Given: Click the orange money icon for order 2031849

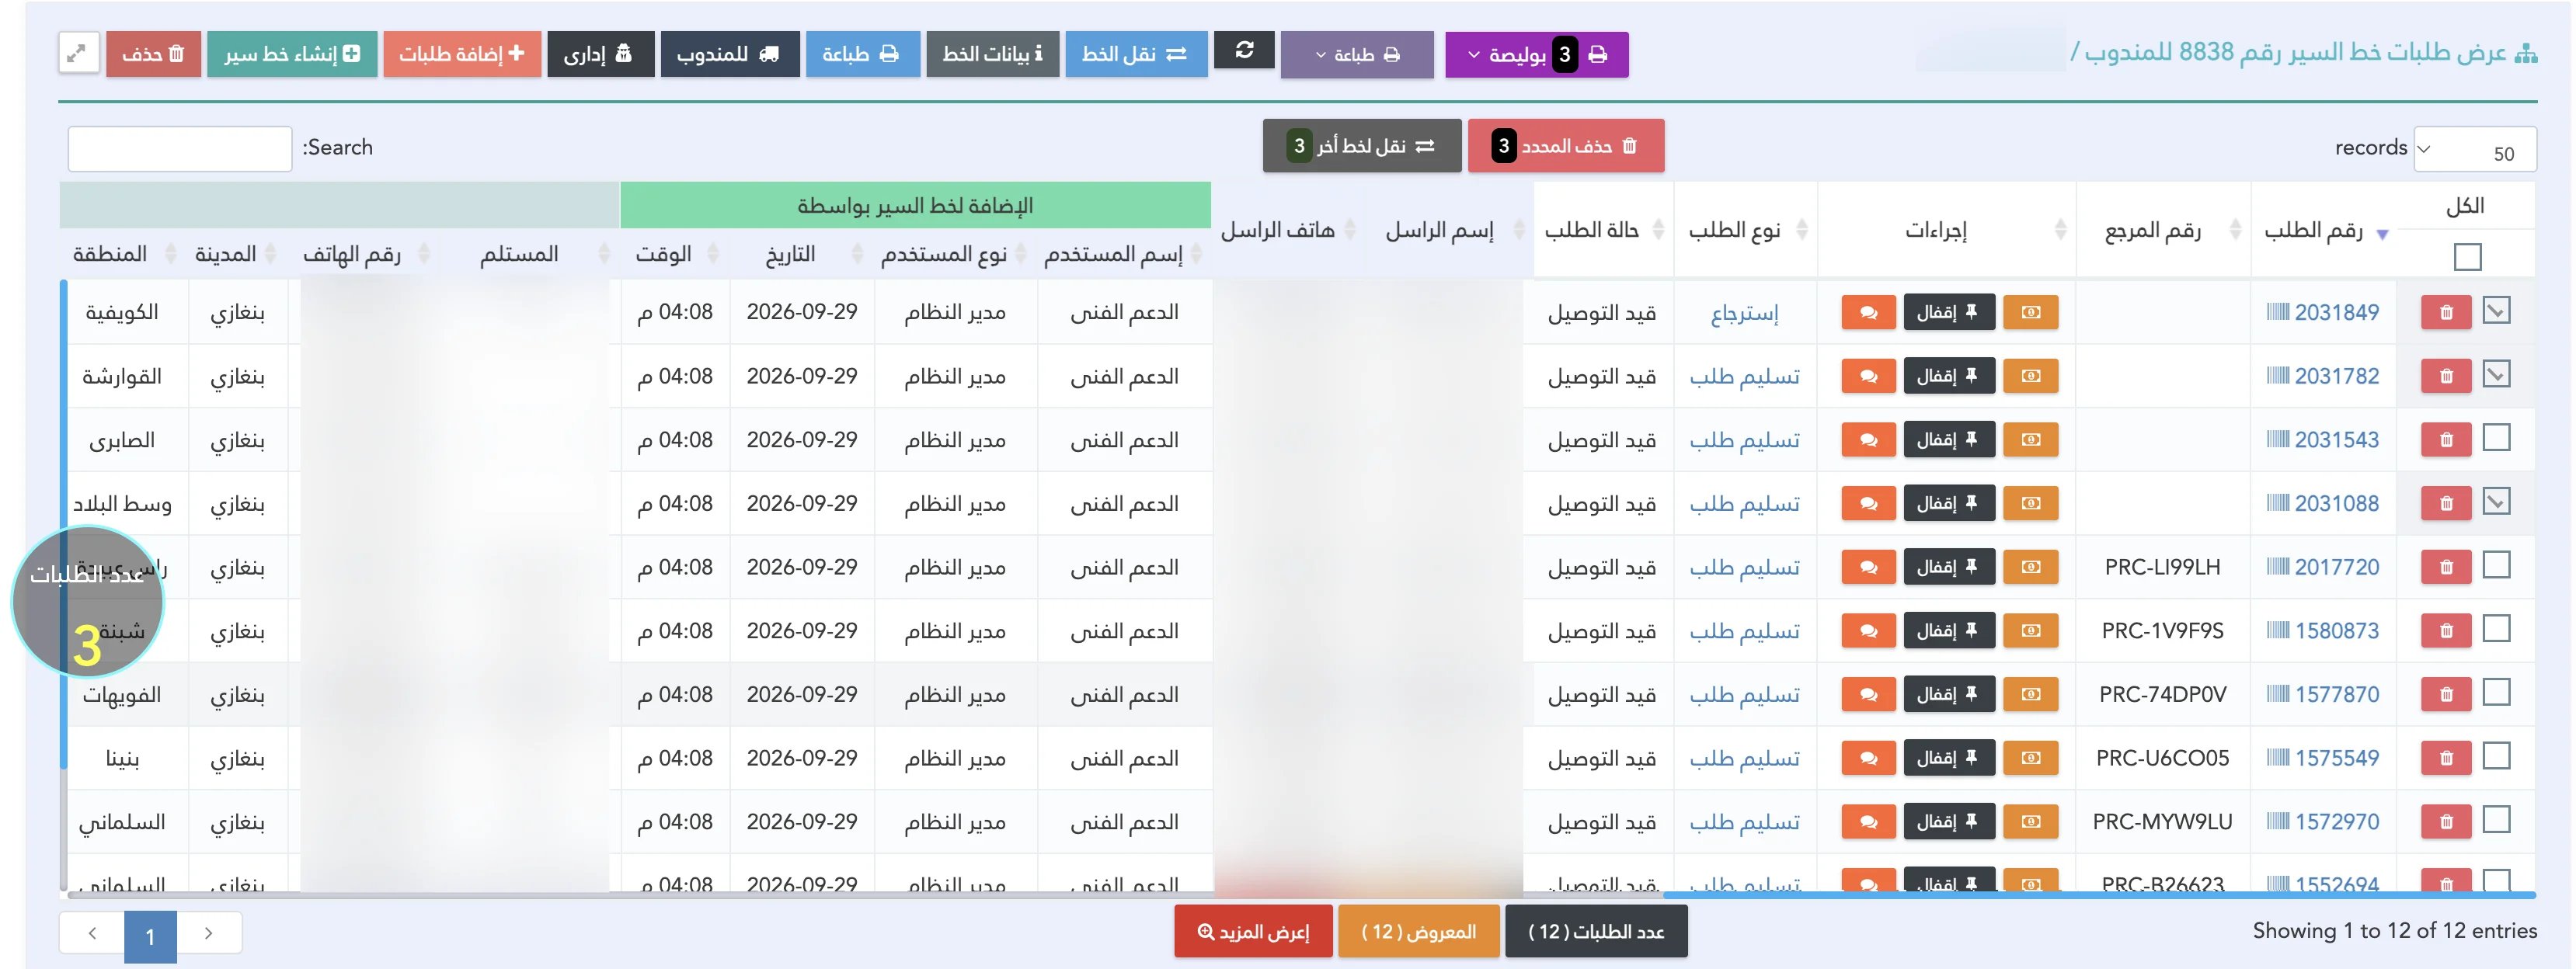Looking at the screenshot, I should tap(2030, 313).
